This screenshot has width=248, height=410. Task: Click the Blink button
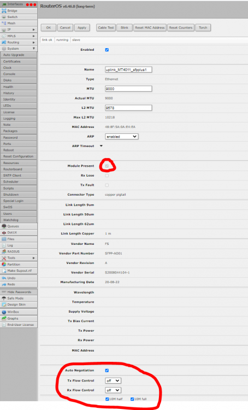click(x=125, y=28)
